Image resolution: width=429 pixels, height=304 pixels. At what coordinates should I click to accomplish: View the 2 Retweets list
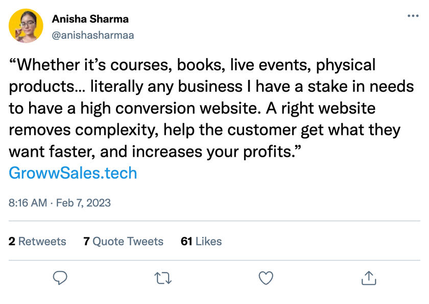(x=37, y=241)
